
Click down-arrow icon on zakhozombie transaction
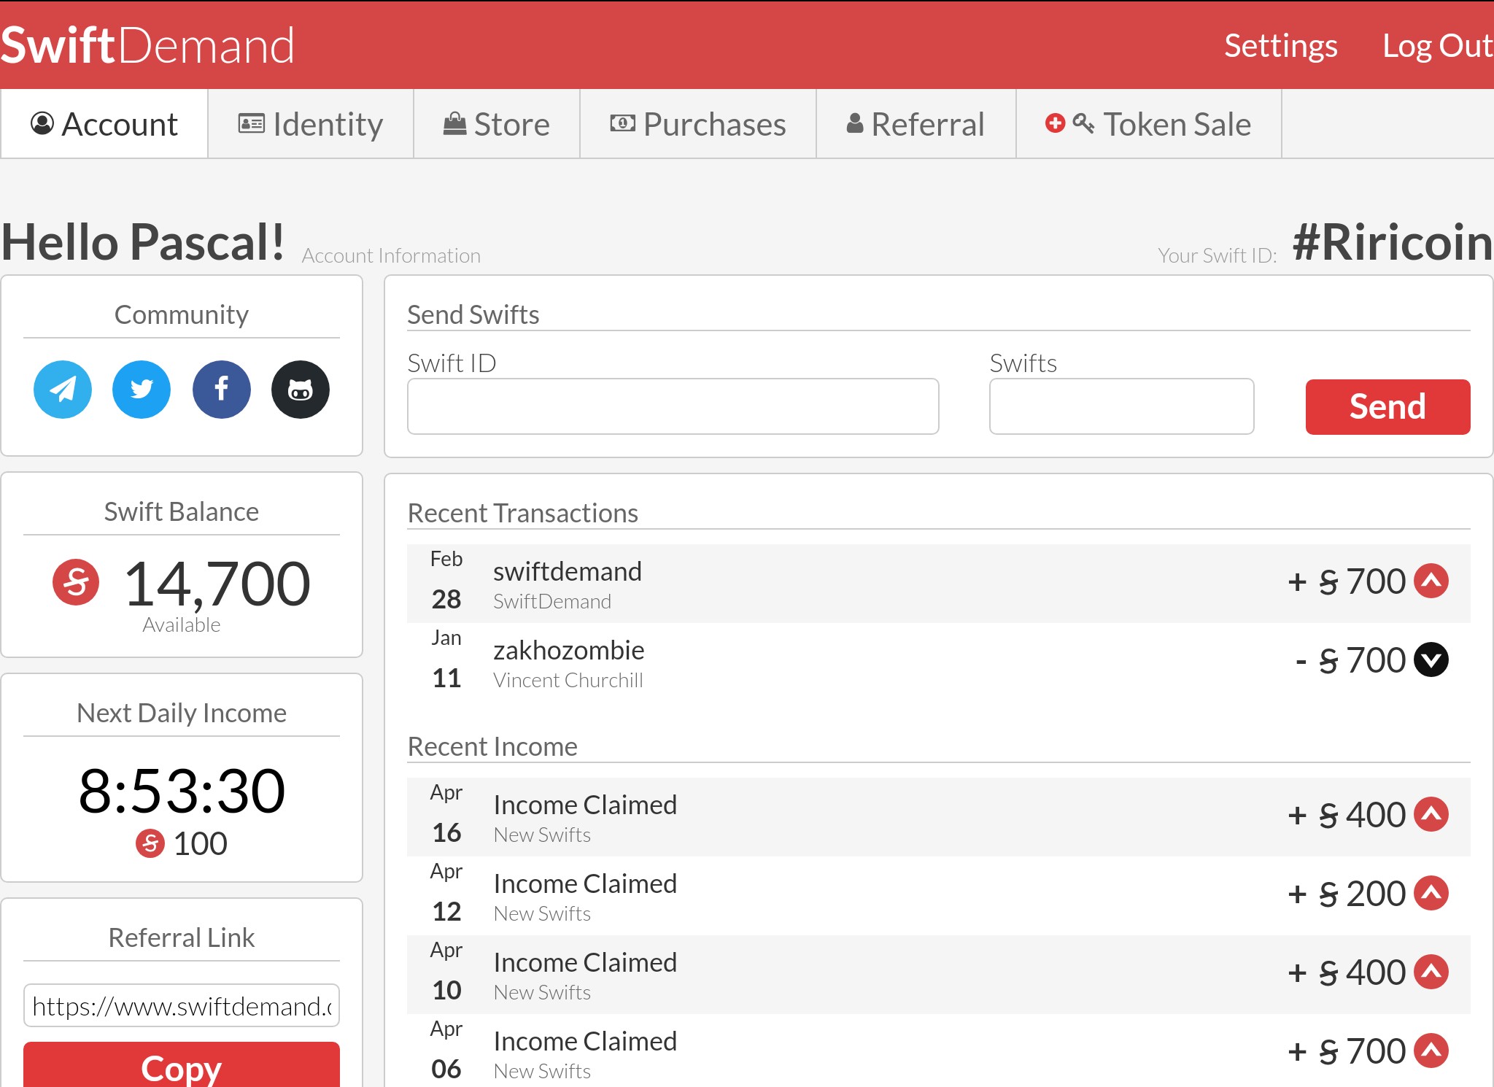(1431, 660)
